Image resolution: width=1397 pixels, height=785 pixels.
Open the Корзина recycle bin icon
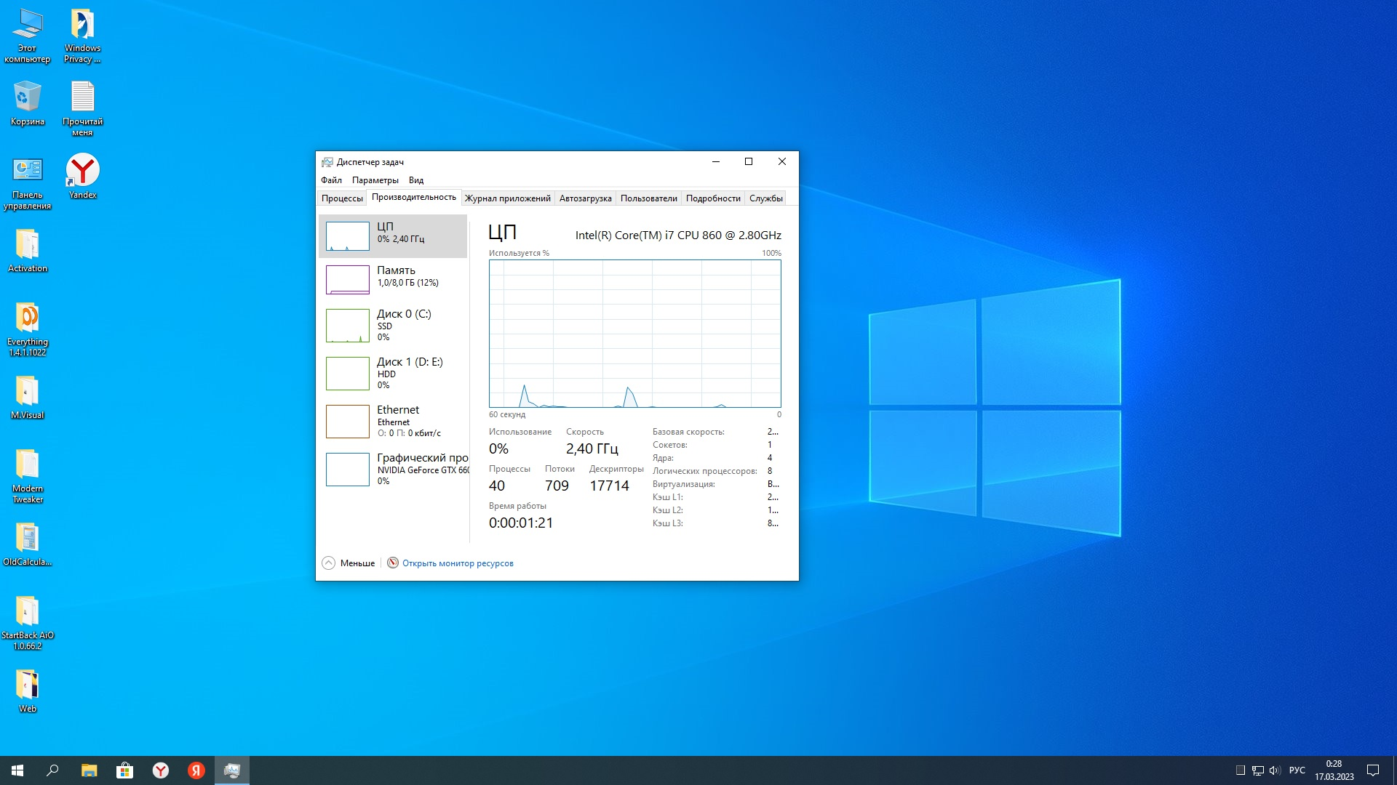(28, 97)
